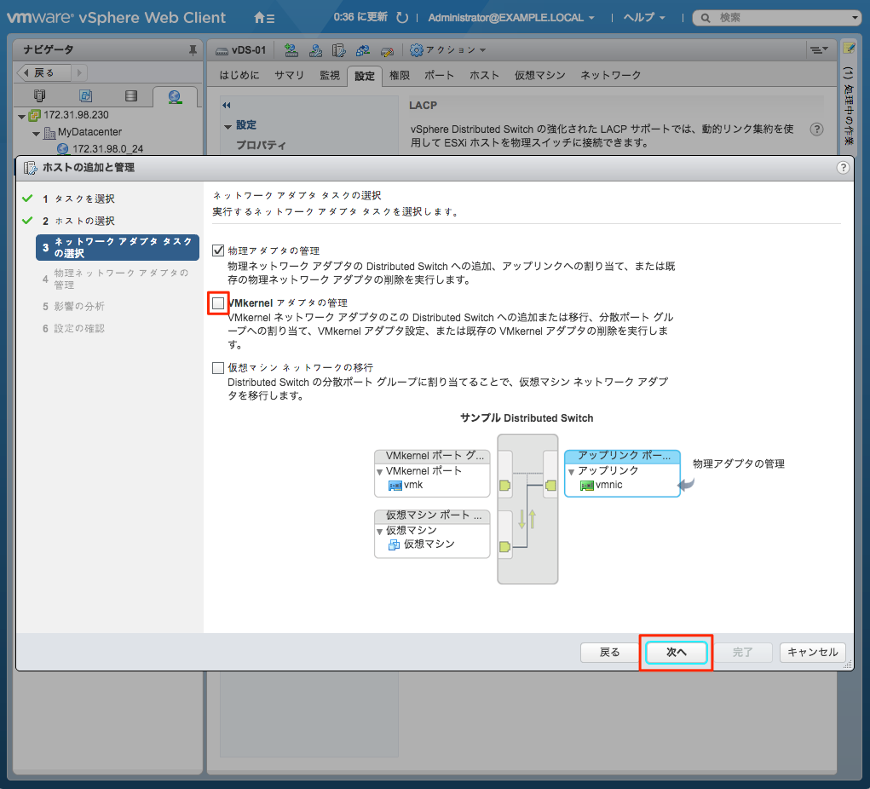
Task: Collapse アップリンク group in diagram
Action: coord(571,472)
